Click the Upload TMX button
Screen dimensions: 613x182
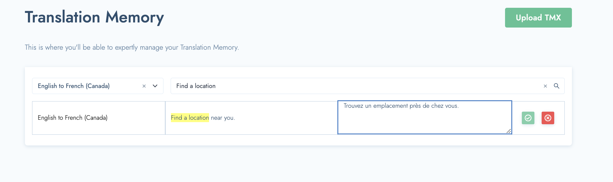538,18
